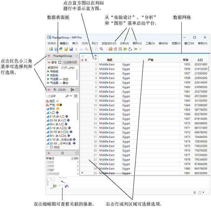Switch to the 过滤器视图 tab
This screenshot has width=211, height=208.
coord(70,62)
